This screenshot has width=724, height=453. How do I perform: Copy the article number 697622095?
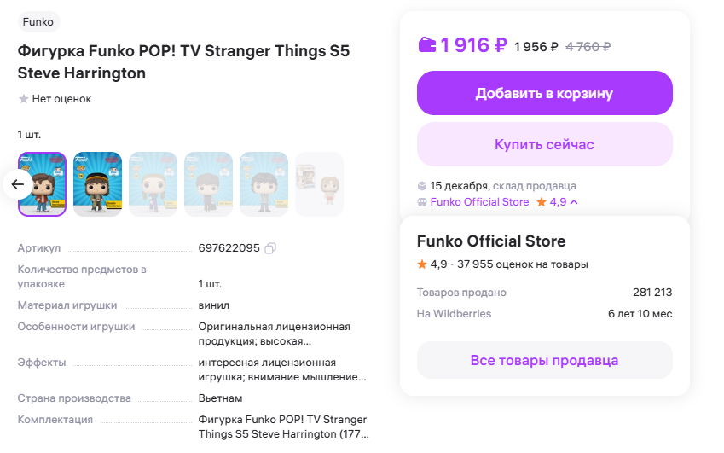[x=270, y=248]
